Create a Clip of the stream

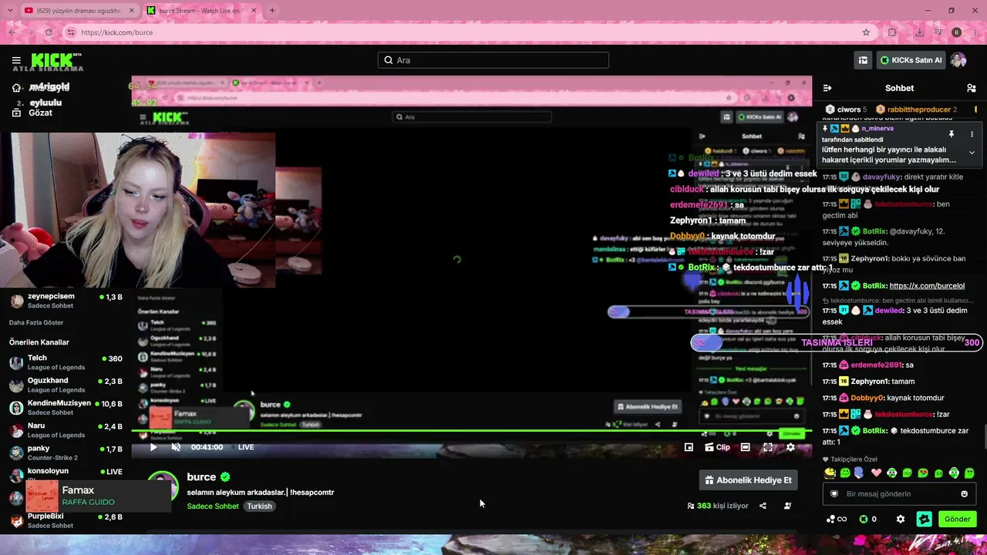(717, 447)
